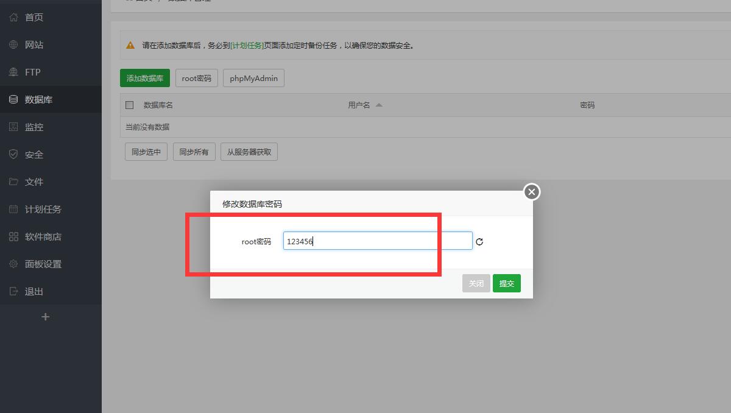
Task: Click the Monitoring icon in sidebar
Action: [x=13, y=127]
